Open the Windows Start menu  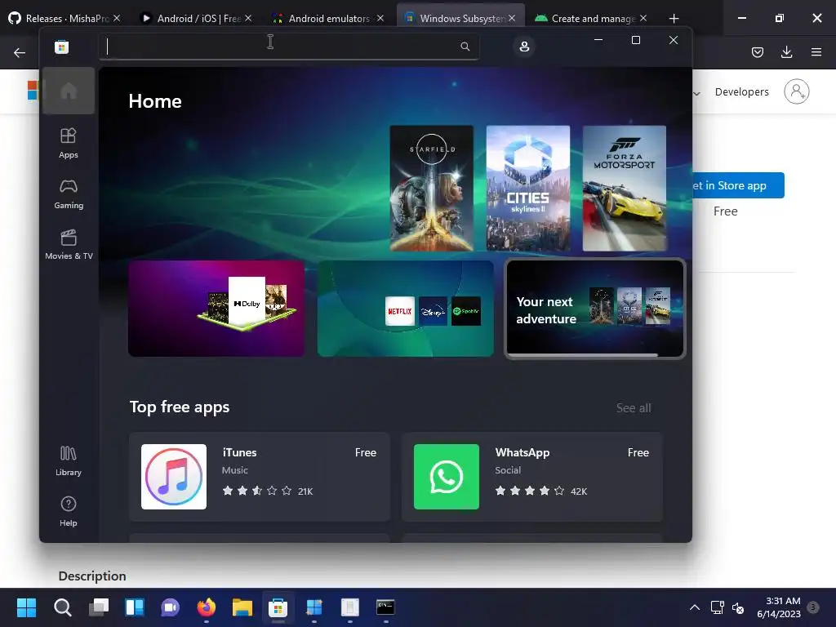[26, 607]
